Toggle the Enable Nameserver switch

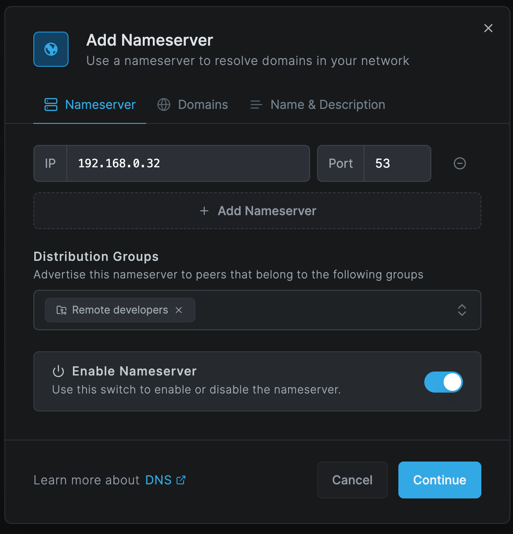point(443,382)
